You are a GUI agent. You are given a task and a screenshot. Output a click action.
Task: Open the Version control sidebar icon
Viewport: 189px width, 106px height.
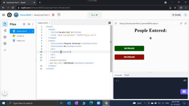pos(5,31)
